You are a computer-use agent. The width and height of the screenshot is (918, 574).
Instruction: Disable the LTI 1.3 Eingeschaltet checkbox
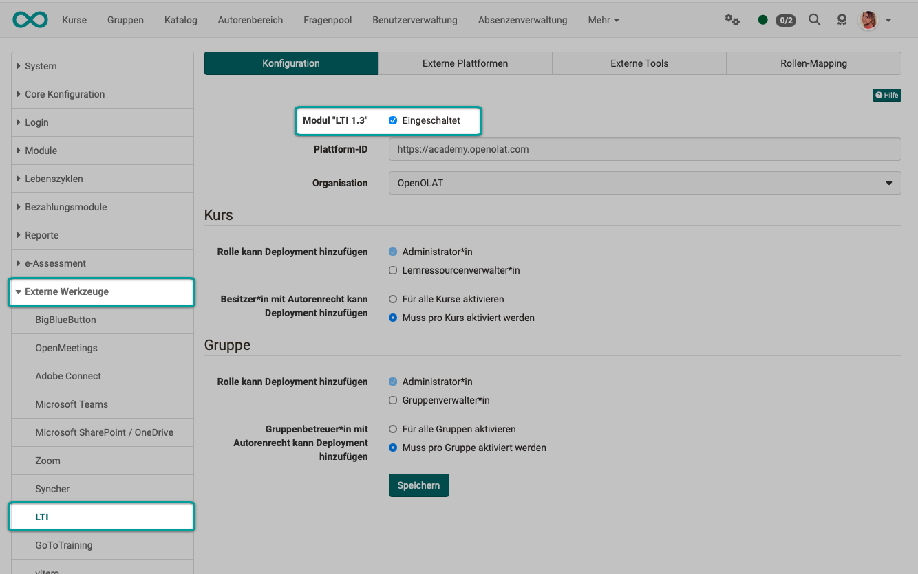pos(393,120)
